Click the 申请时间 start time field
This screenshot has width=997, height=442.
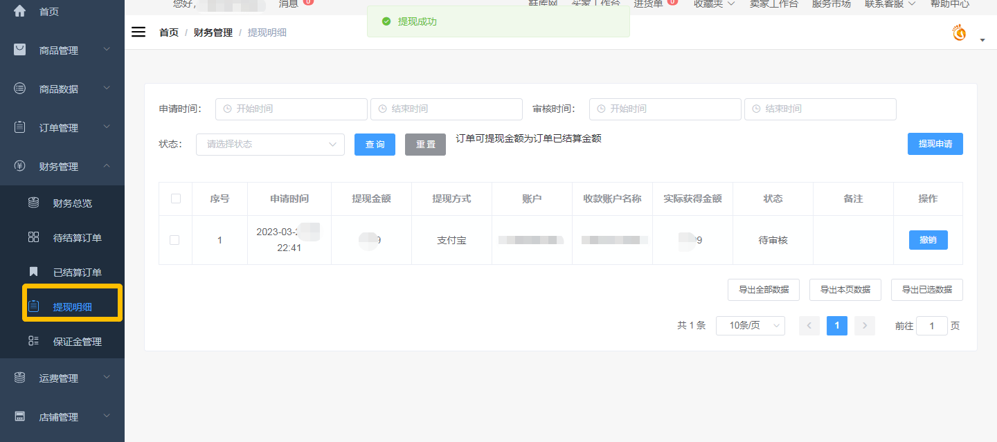click(291, 109)
